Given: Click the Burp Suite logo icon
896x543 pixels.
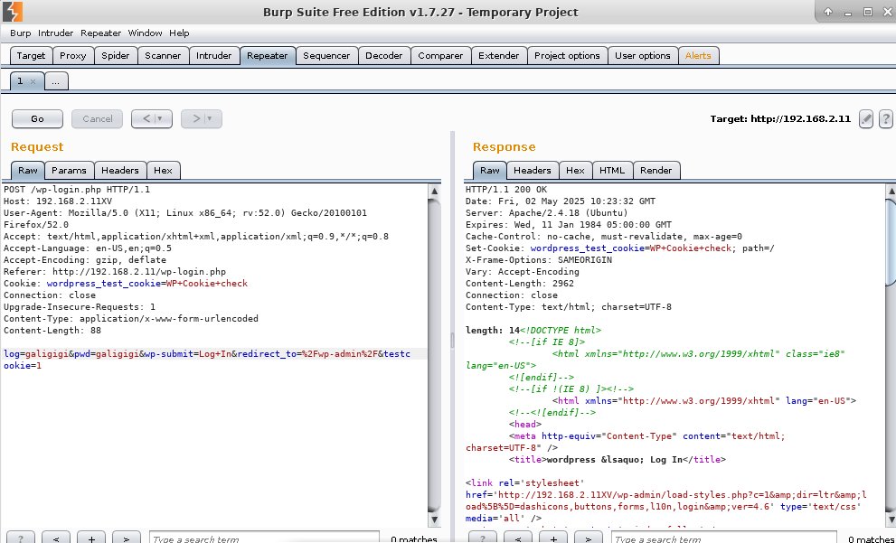Looking at the screenshot, I should coord(12,12).
